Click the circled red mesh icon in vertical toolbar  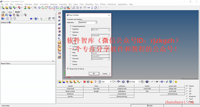point(59,32)
